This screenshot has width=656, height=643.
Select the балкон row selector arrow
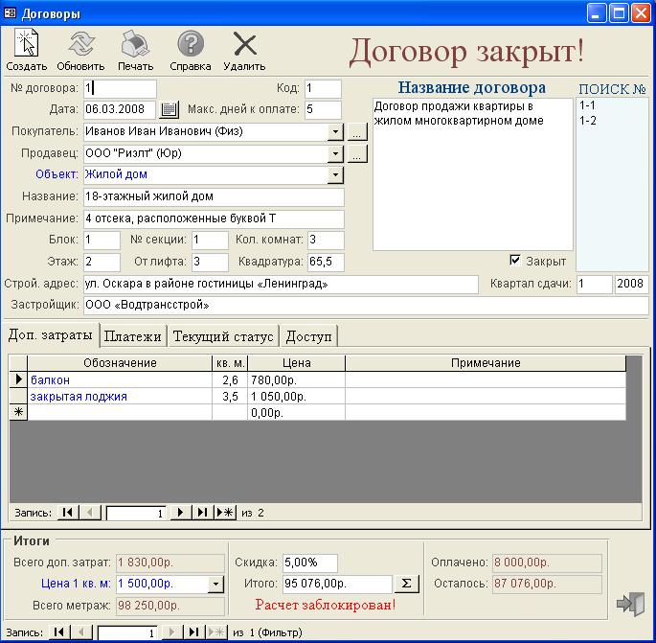[18, 379]
